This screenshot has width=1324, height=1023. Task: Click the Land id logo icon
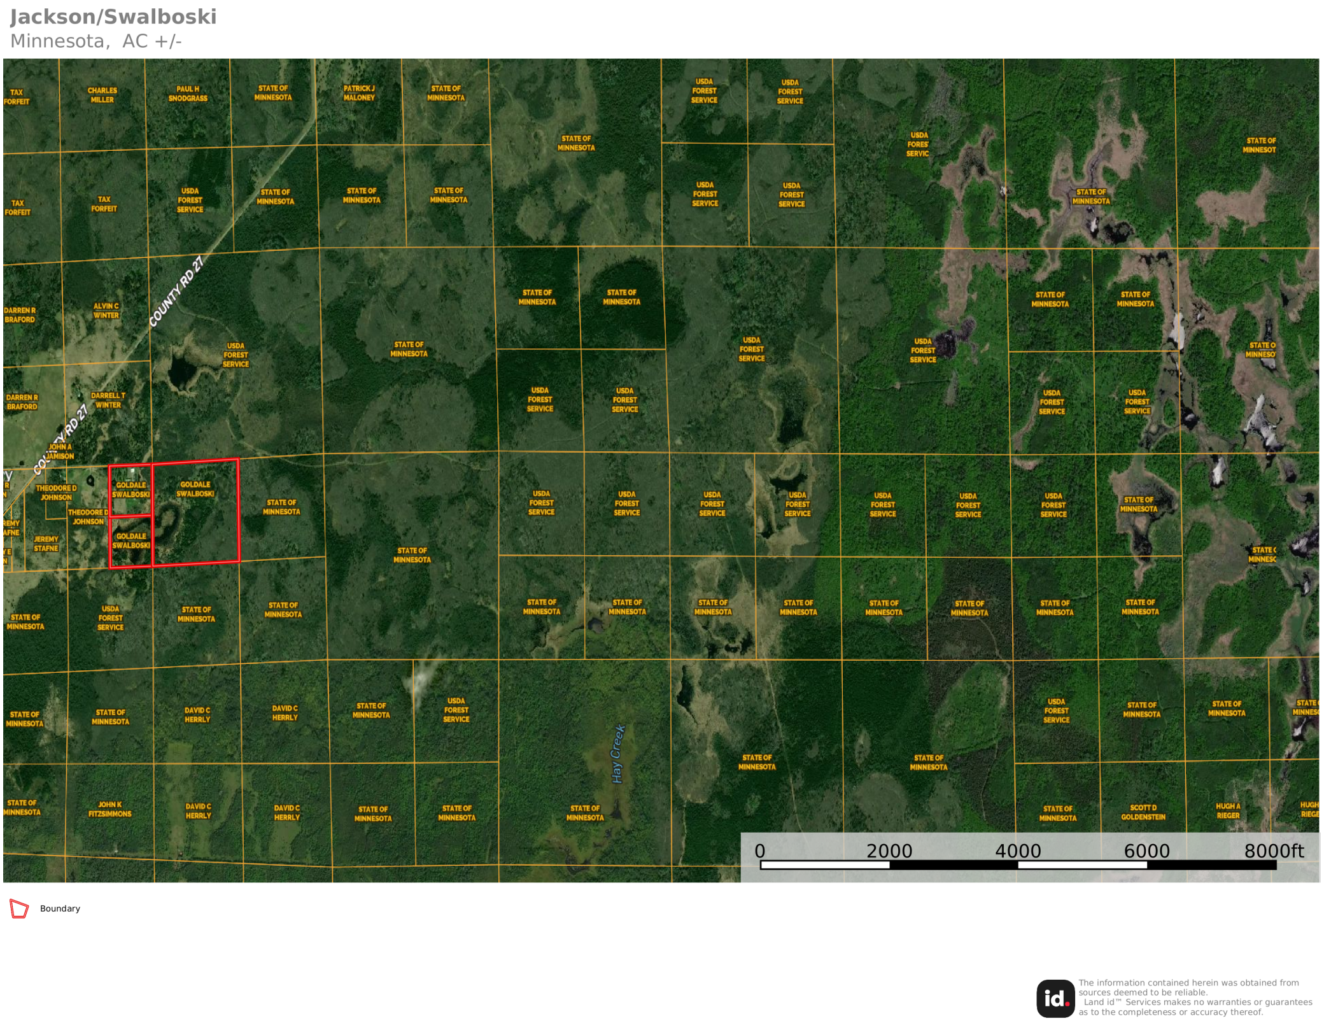[1055, 998]
